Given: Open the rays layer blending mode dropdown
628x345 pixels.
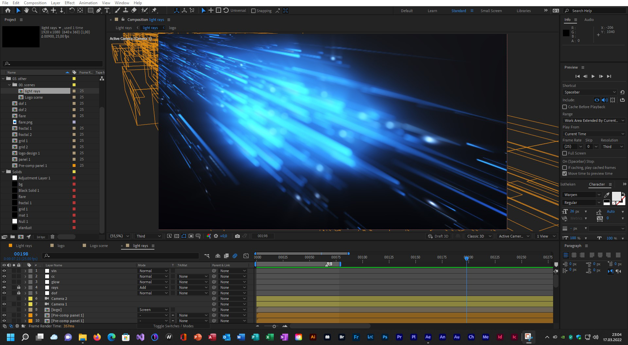Looking at the screenshot, I should [153, 287].
